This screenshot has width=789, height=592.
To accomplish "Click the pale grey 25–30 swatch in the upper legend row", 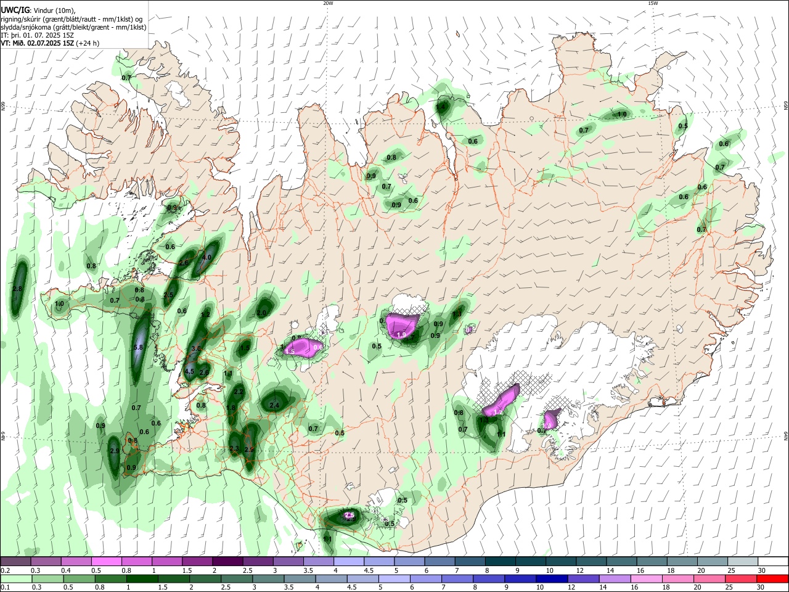I will (x=743, y=562).
